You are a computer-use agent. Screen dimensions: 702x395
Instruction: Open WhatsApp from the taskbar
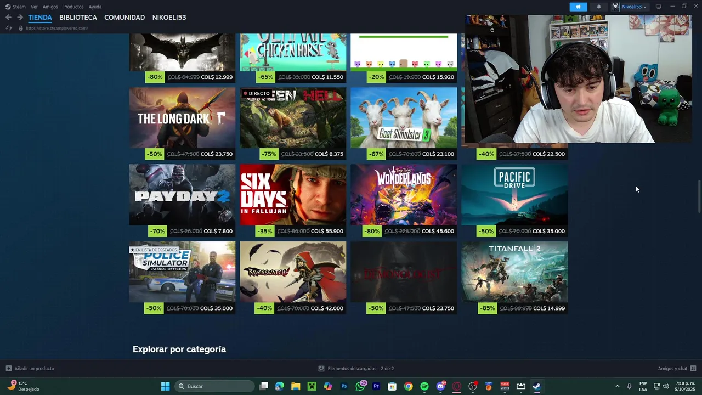[360, 386]
